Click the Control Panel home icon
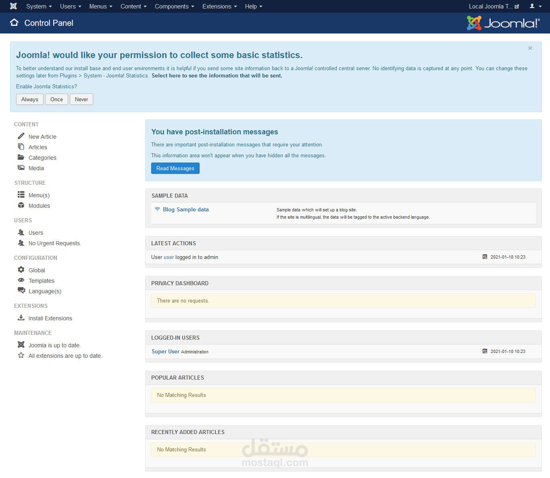 [14, 23]
